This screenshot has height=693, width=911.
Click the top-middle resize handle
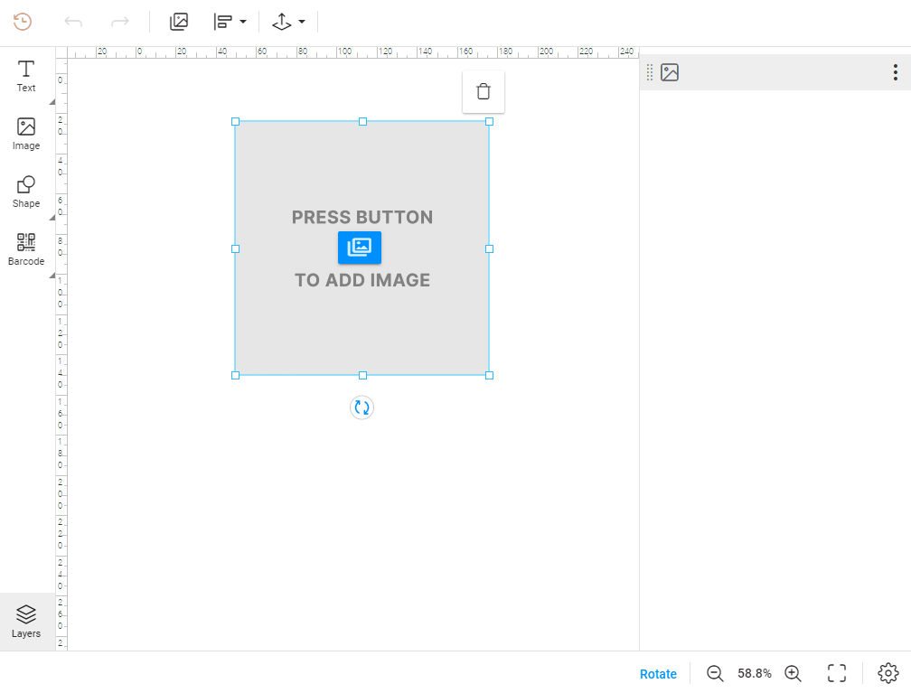(362, 121)
